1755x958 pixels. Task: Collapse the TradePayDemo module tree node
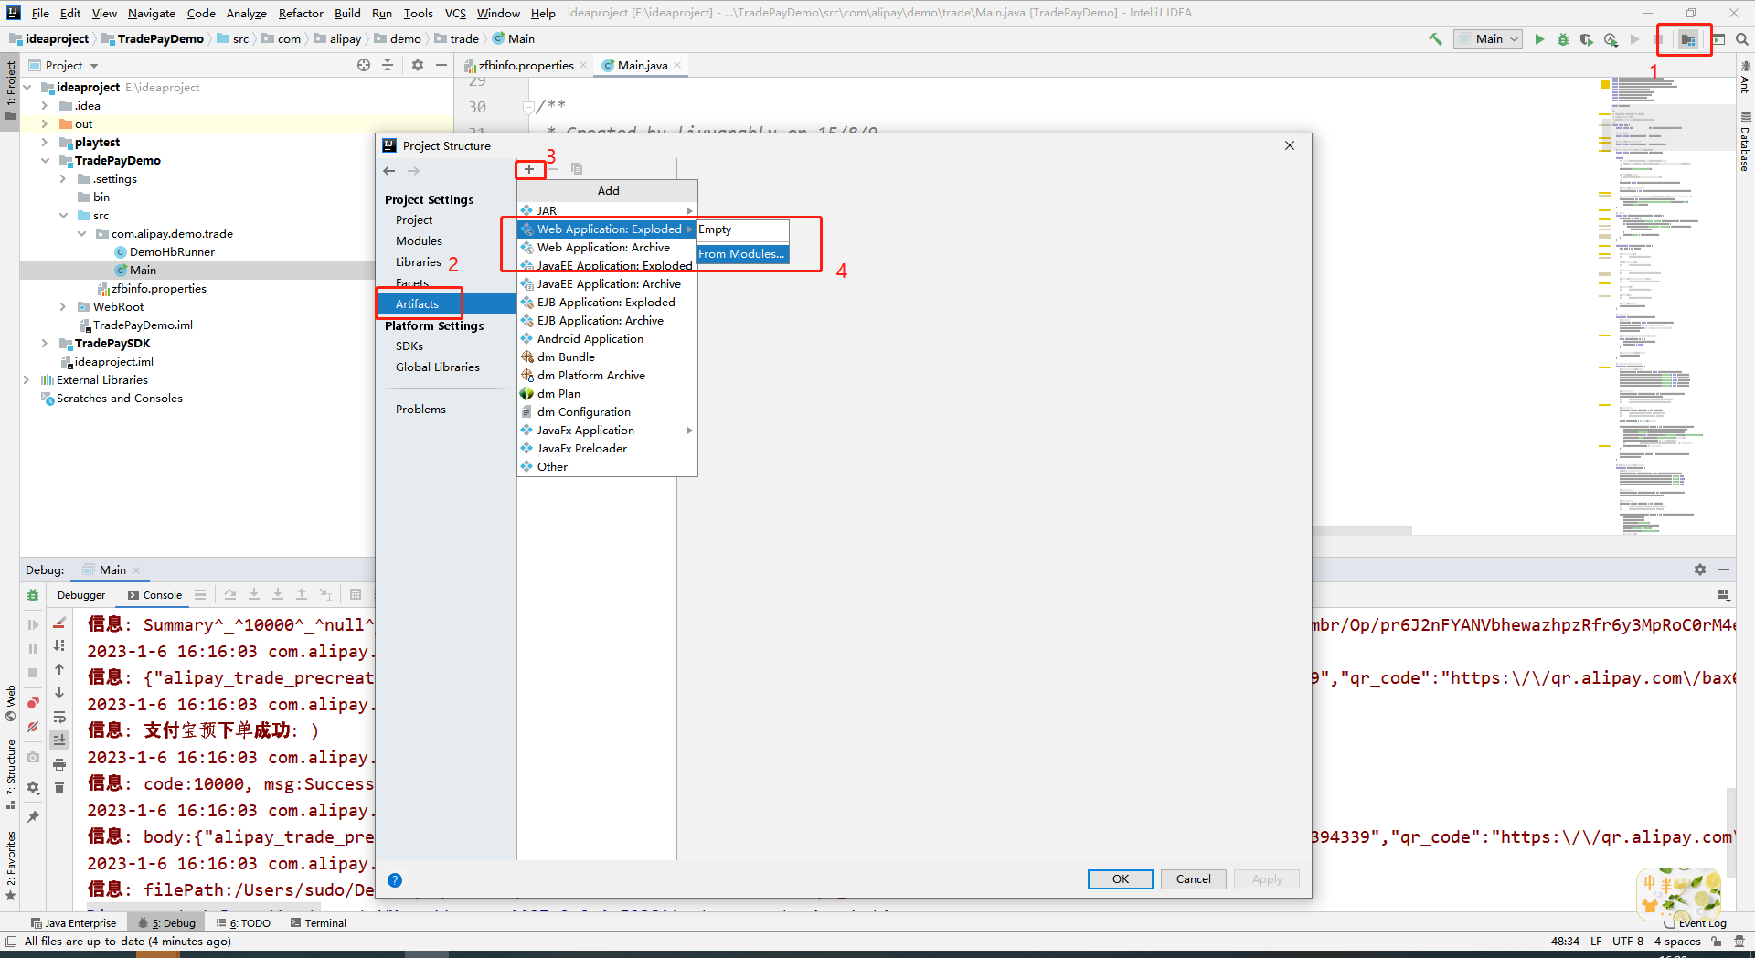(x=45, y=161)
